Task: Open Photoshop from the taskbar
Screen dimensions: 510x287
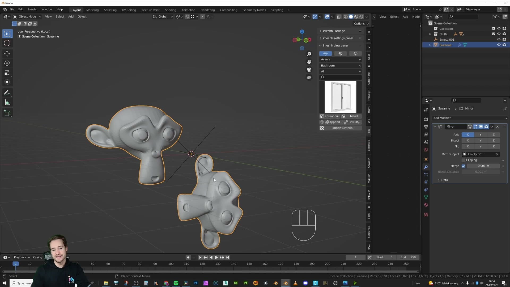Action: pyautogui.click(x=196, y=283)
